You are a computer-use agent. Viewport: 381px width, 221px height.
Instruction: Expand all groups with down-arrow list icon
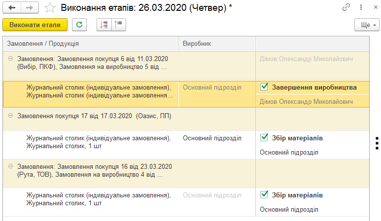click(104, 25)
